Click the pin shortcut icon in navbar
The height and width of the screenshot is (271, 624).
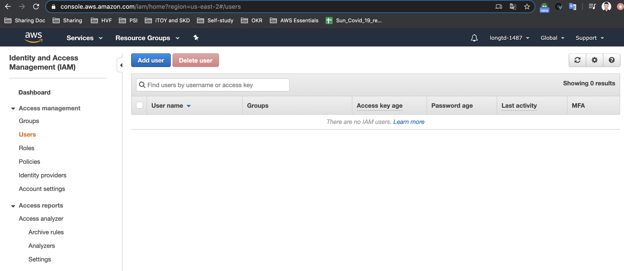pos(196,38)
